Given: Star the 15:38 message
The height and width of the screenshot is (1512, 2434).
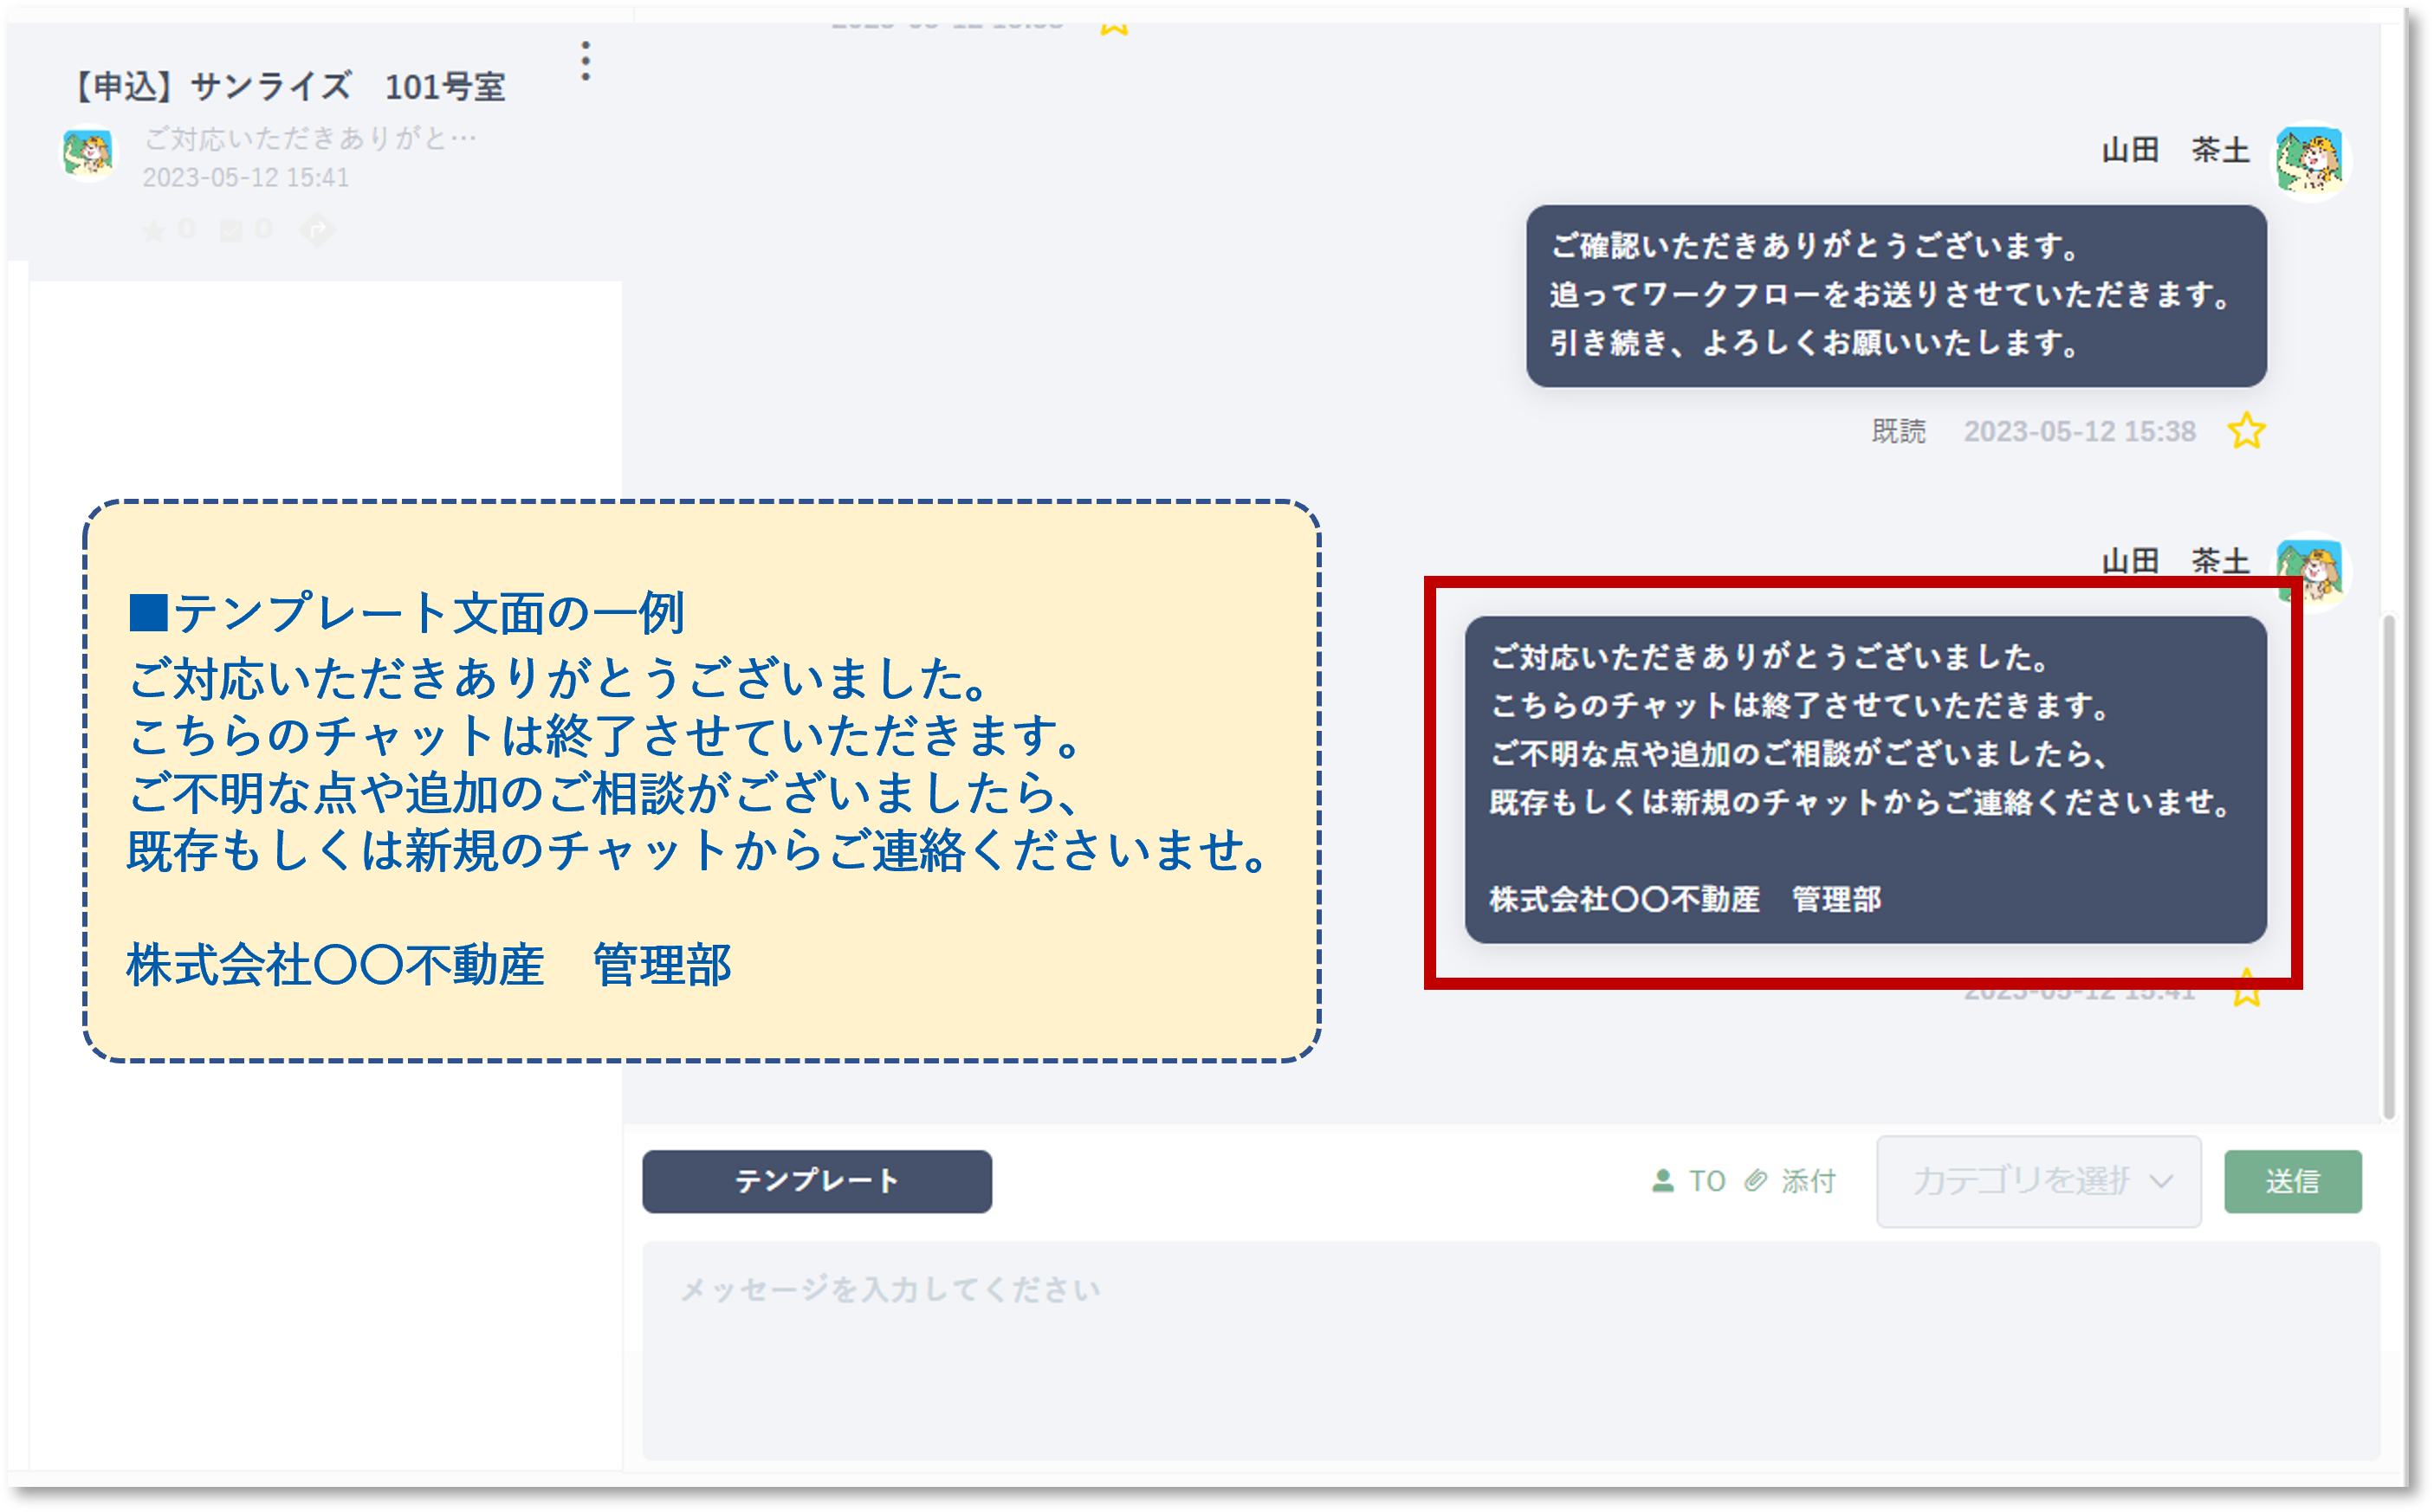Looking at the screenshot, I should click(2246, 431).
